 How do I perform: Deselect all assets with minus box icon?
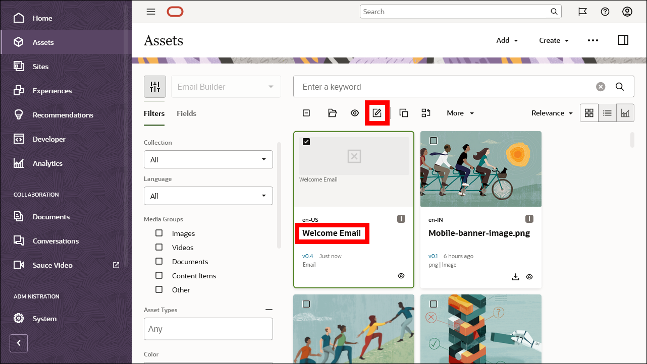[306, 113]
